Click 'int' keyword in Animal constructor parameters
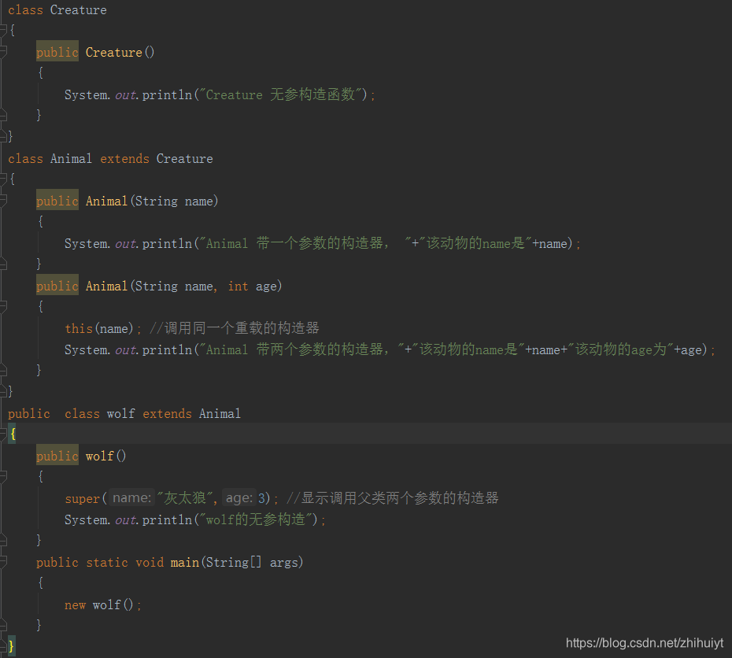732x658 pixels. coord(238,286)
